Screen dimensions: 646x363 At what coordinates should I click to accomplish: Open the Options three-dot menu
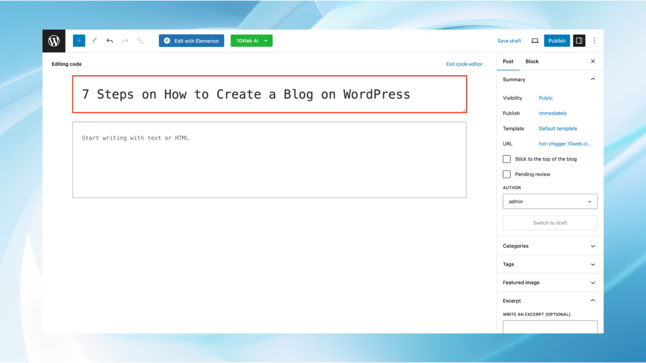[x=594, y=40]
